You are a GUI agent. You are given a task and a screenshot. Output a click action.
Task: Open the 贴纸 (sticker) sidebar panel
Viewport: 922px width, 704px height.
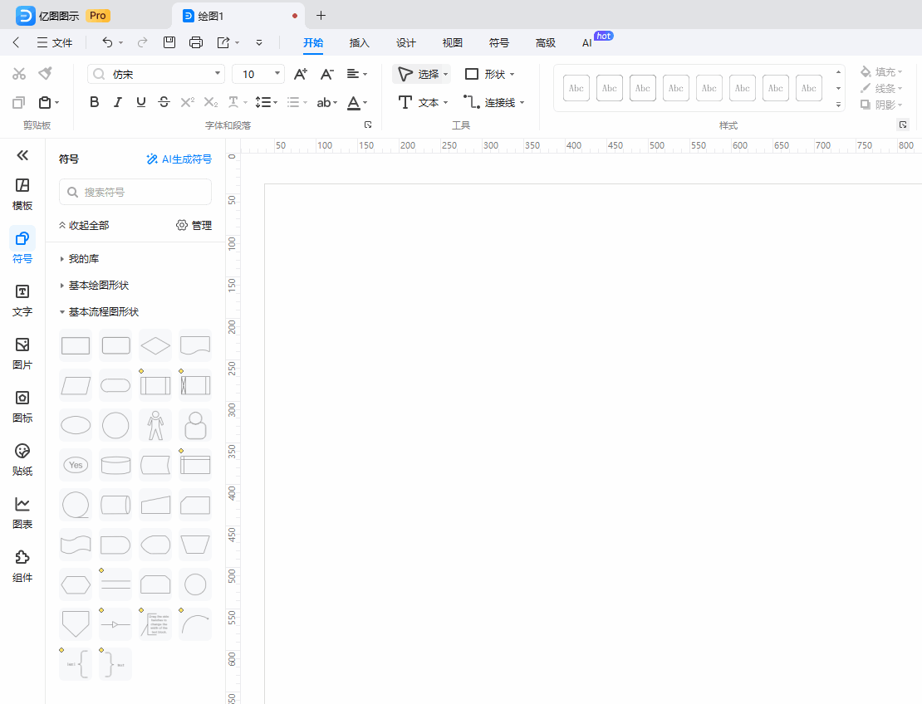click(x=22, y=459)
